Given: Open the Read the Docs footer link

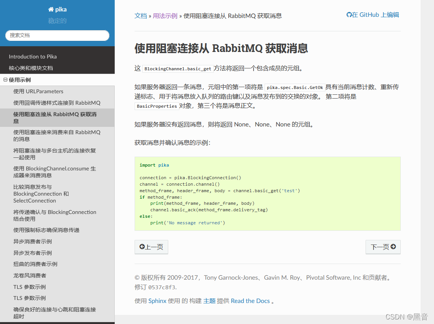Looking at the screenshot, I should click(251, 301).
